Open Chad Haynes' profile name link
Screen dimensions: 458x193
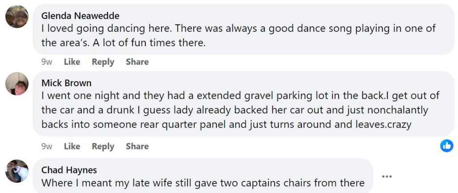(69, 170)
